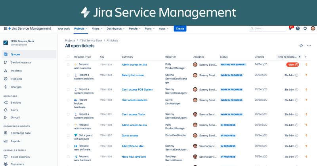Viewport: 317px width, 166px height.
Task: Star the All open tickets queue
Action: 301,45
